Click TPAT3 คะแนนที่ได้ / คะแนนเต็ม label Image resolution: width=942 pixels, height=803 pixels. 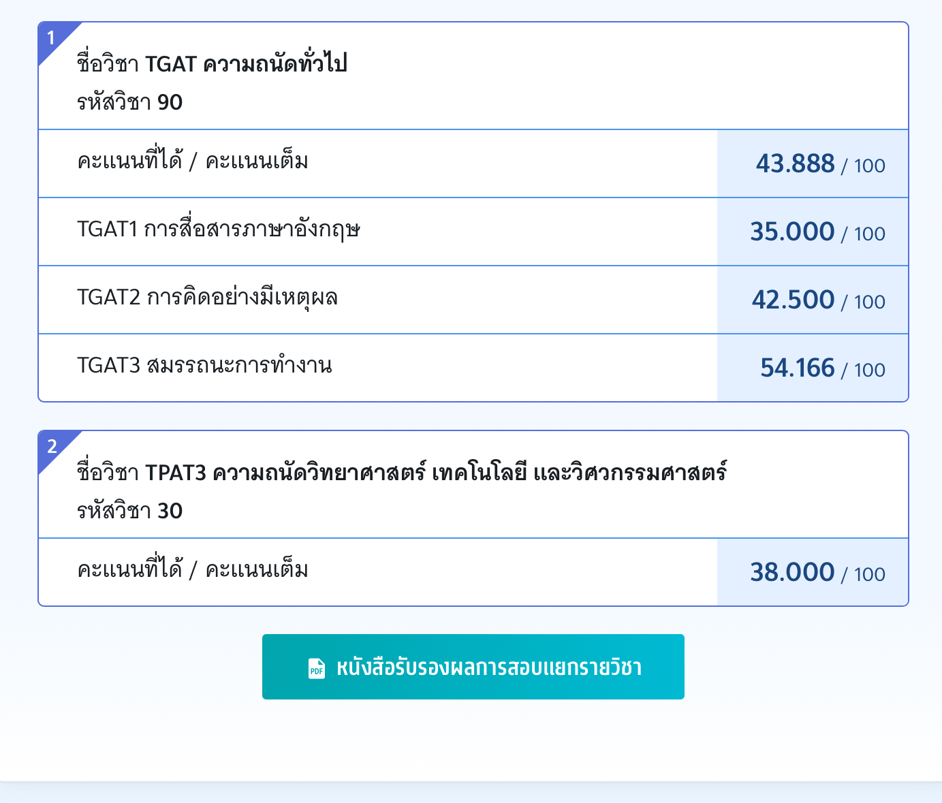[x=193, y=569]
